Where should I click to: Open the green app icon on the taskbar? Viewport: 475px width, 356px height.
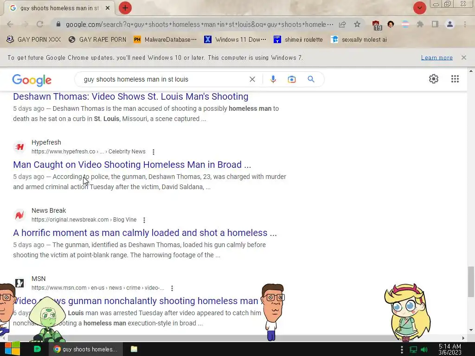(x=37, y=349)
